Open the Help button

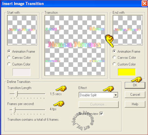pos(135,104)
